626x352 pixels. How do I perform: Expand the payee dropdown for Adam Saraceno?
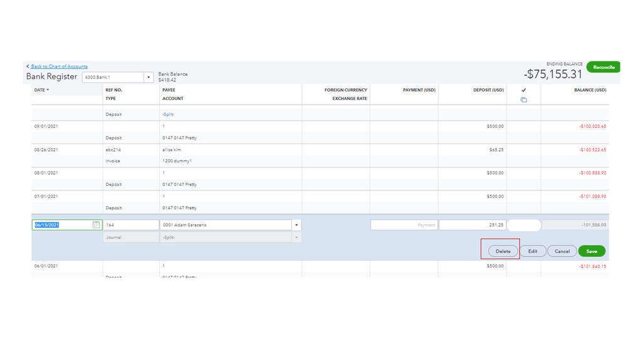pos(296,225)
